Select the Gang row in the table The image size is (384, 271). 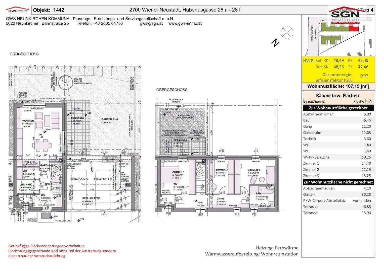pos(338,126)
